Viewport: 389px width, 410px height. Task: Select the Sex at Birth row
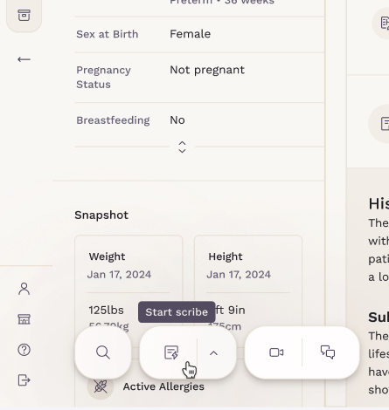pyautogui.click(x=199, y=34)
